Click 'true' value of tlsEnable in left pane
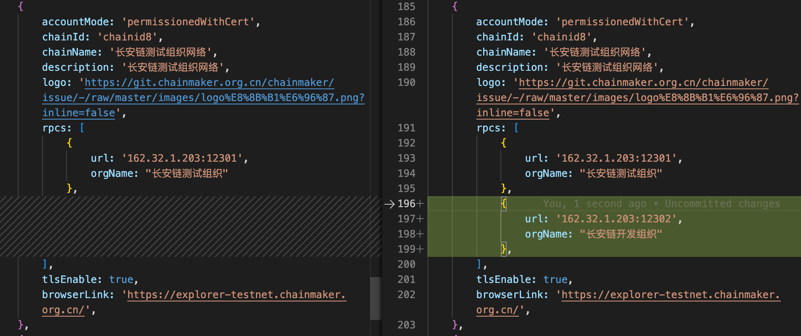 121,280
